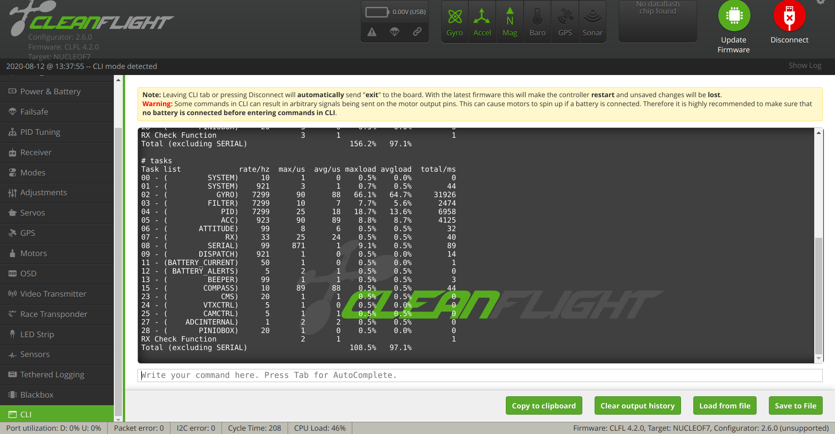Toggle the Show Log panel open
This screenshot has height=434, width=835.
804,66
